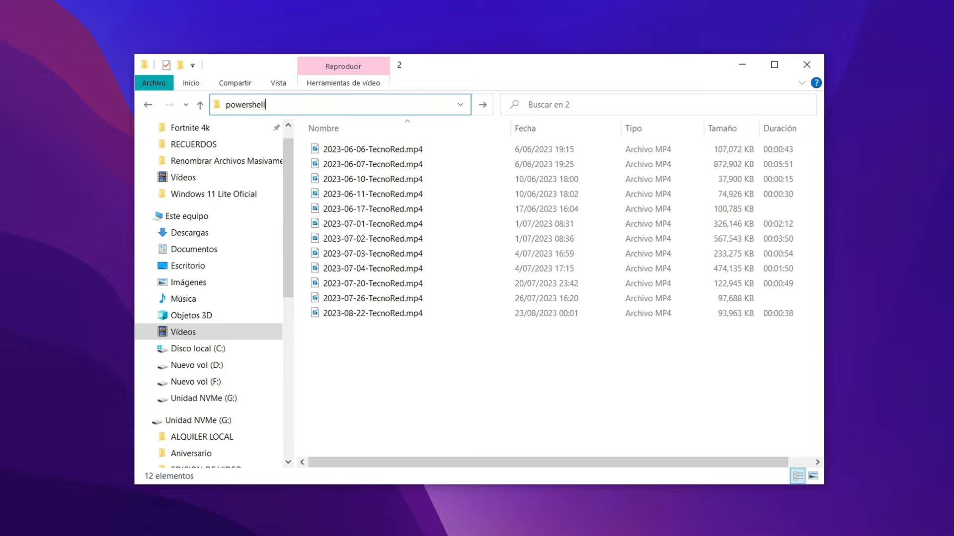Open the Aniversario folder
The width and height of the screenshot is (954, 536).
pos(191,453)
